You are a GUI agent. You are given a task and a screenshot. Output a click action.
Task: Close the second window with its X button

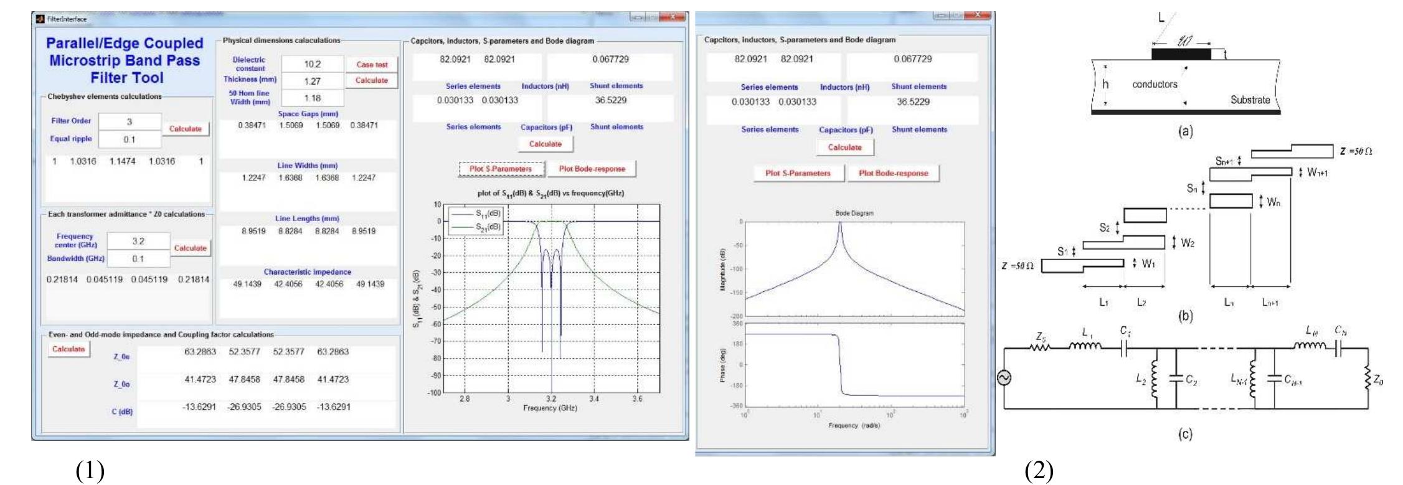[x=978, y=15]
